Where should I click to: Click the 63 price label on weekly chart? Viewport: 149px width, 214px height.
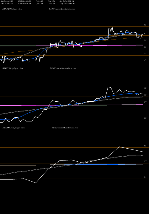click(145, 88)
